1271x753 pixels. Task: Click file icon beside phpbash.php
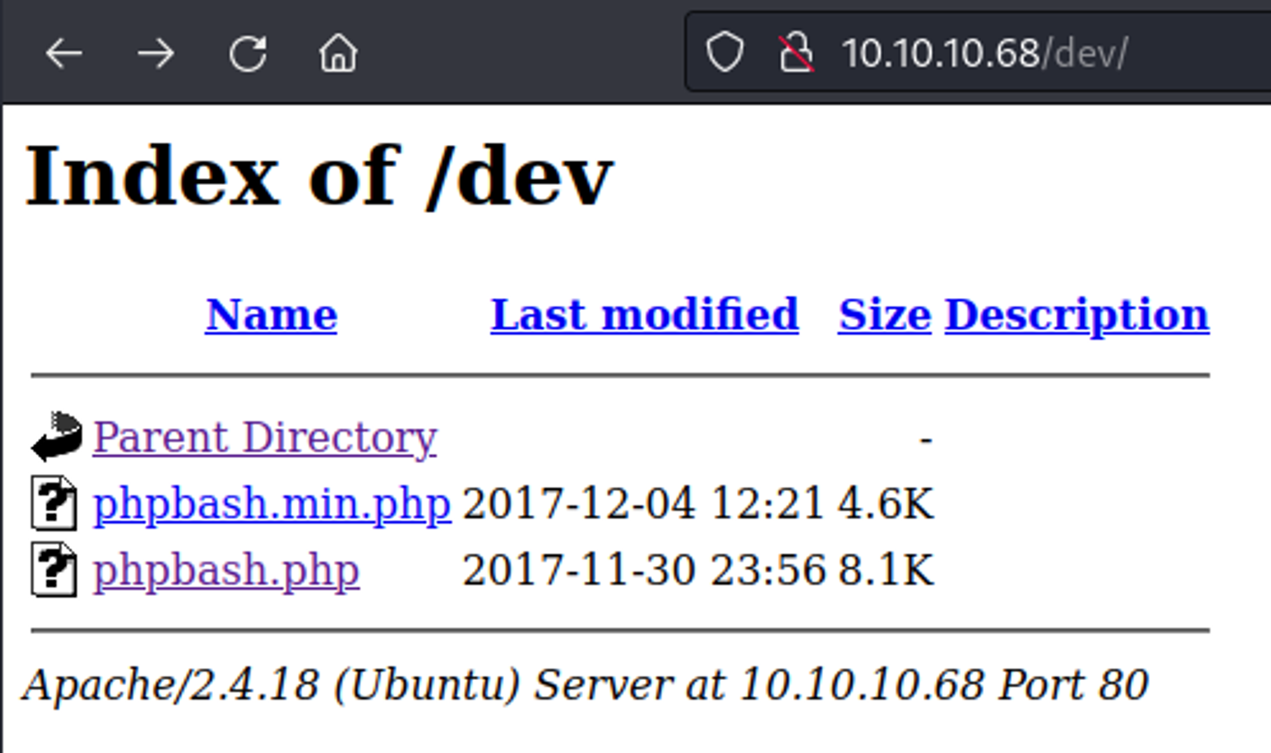(x=55, y=569)
